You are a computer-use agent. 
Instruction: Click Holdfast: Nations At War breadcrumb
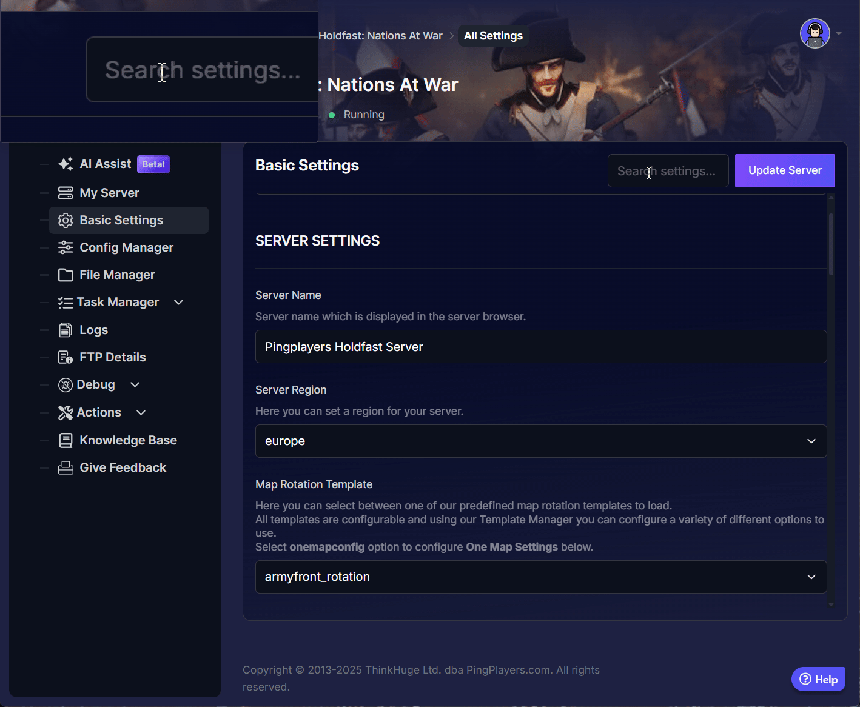380,36
